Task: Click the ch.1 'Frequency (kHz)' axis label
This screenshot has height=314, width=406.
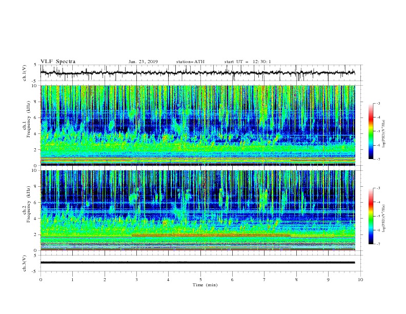Action: click(x=29, y=120)
